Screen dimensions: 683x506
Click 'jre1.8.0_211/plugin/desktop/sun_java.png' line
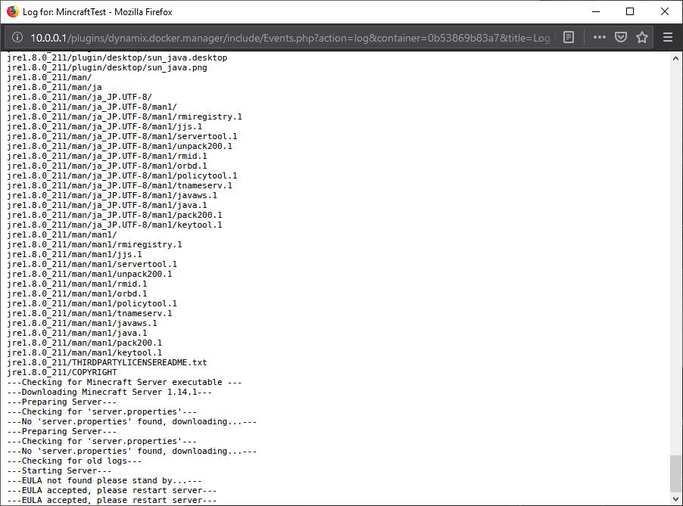(108, 67)
